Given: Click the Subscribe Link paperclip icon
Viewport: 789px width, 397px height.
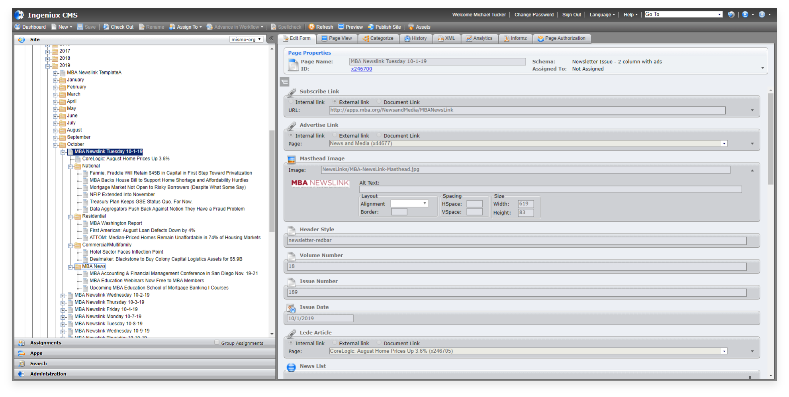Looking at the screenshot, I should [292, 92].
